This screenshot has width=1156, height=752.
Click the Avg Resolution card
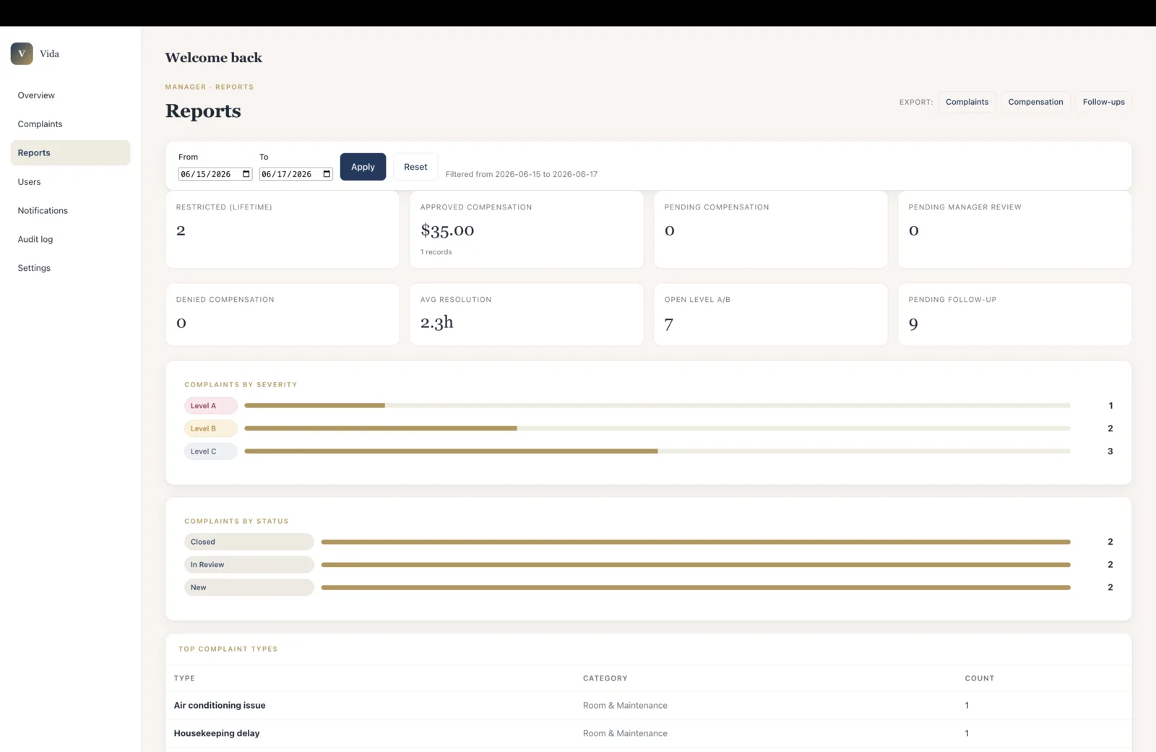pyautogui.click(x=527, y=314)
